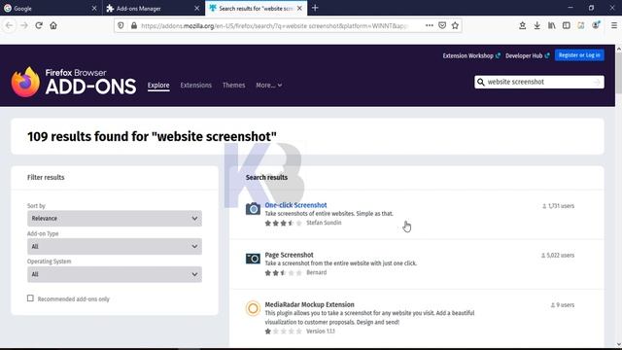622x350 pixels.
Task: Click One-click Screenshot camera icon
Action: point(253,209)
